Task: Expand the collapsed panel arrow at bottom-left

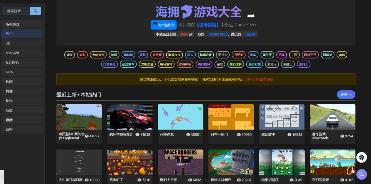Action: [2, 176]
